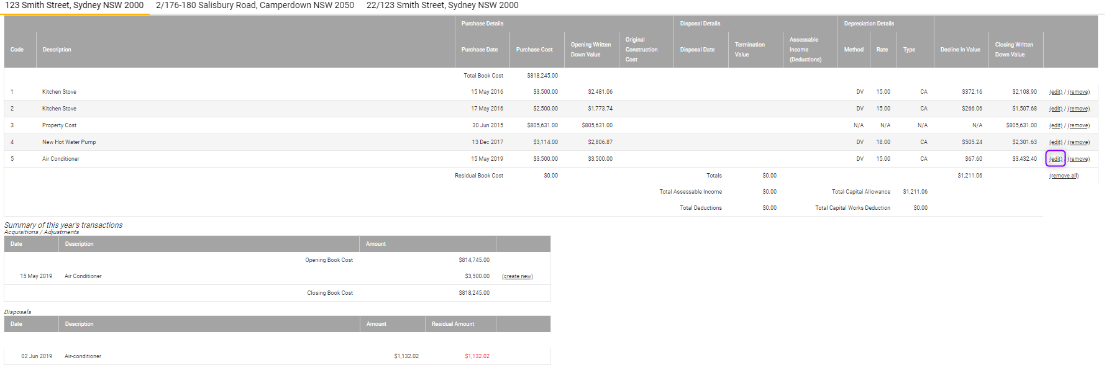The height and width of the screenshot is (383, 1109).
Task: Switch to 22/123 Smith Street, Sydney tab
Action: (442, 6)
